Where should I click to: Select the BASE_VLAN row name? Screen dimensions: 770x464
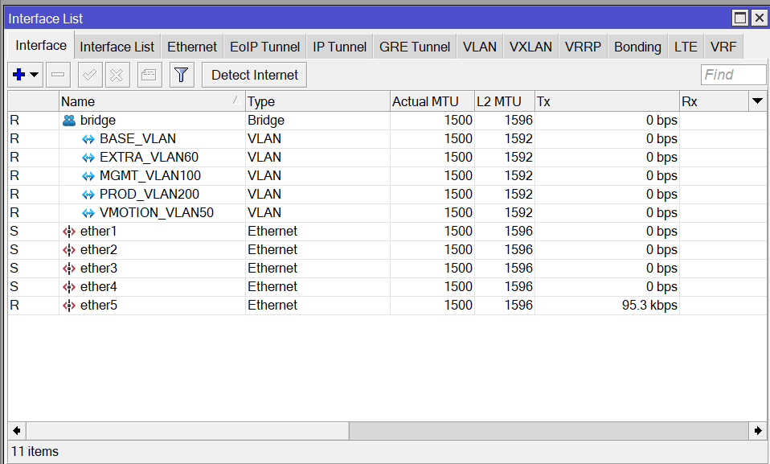pyautogui.click(x=137, y=138)
